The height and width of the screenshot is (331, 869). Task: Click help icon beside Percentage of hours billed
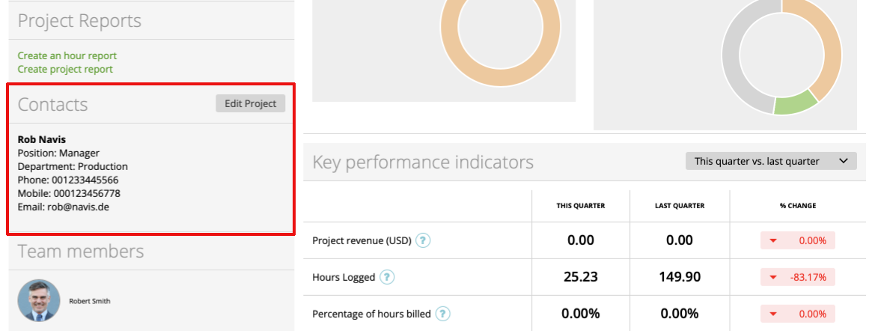pyautogui.click(x=442, y=314)
